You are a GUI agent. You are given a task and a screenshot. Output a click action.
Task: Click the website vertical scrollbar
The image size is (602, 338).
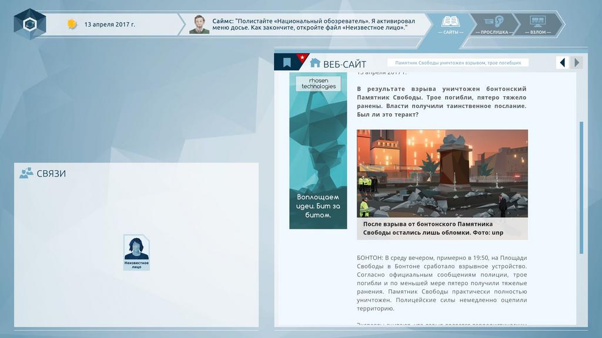pyautogui.click(x=581, y=187)
